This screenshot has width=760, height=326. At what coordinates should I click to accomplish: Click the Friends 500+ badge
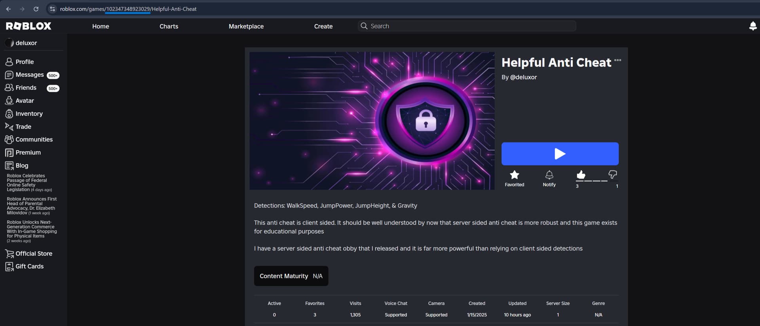click(x=53, y=88)
